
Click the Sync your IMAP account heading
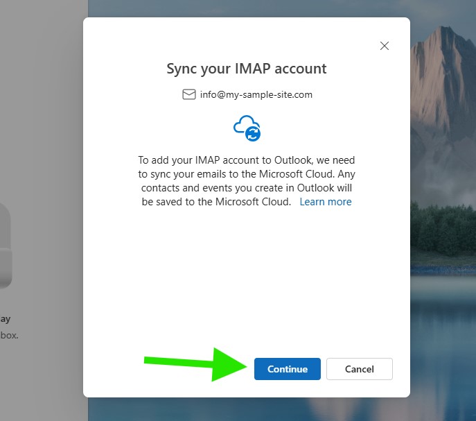pos(247,69)
